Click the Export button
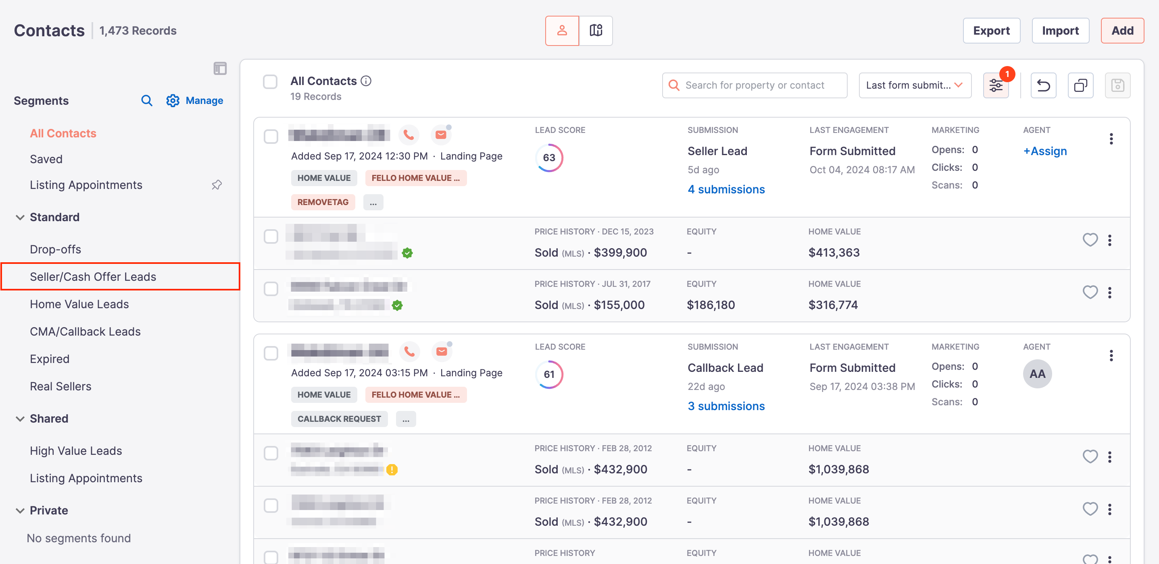Image resolution: width=1159 pixels, height=564 pixels. (x=991, y=31)
